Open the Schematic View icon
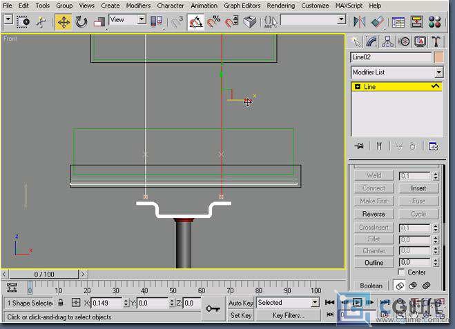The height and width of the screenshot is (329, 455). click(x=417, y=22)
